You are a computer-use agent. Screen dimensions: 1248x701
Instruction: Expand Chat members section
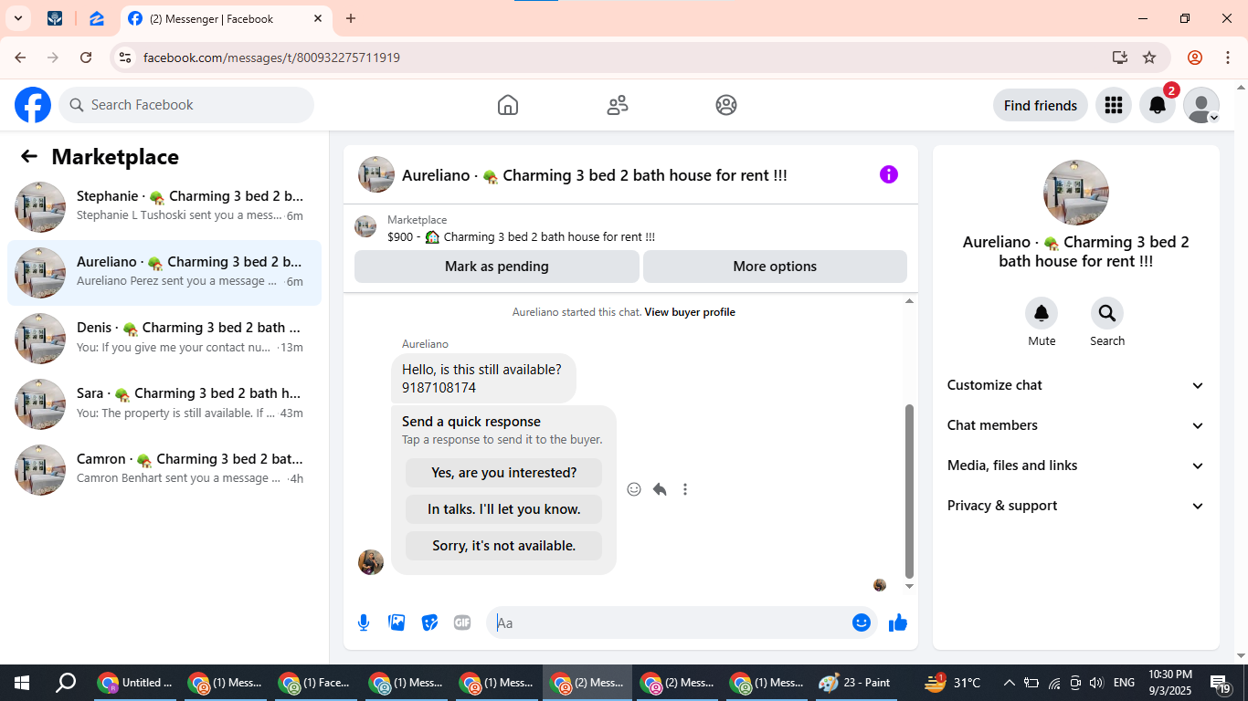pyautogui.click(x=1076, y=425)
